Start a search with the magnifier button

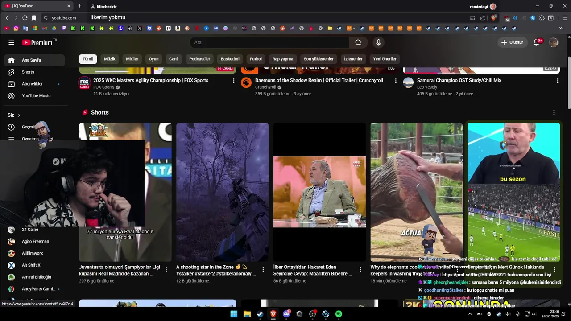[358, 42]
